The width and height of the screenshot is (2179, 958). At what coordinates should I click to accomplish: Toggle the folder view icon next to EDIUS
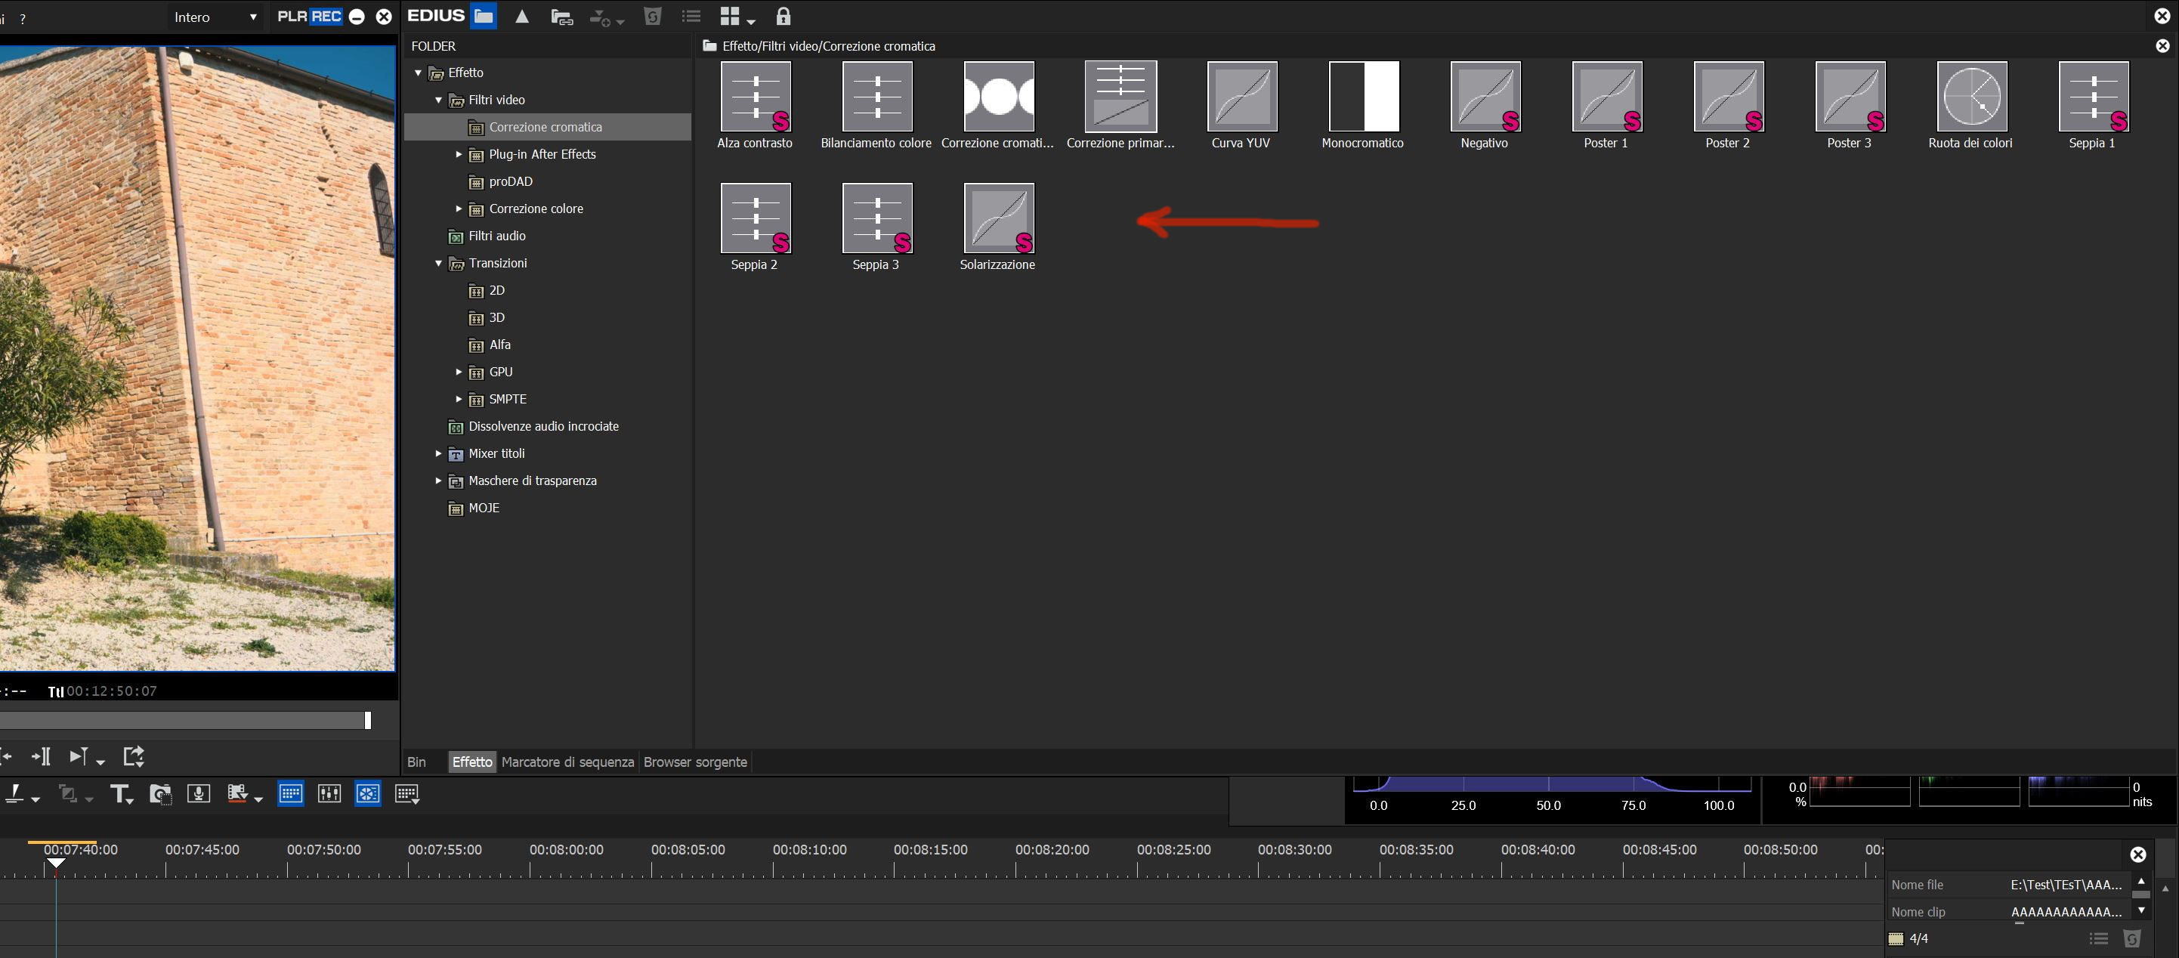(x=483, y=16)
